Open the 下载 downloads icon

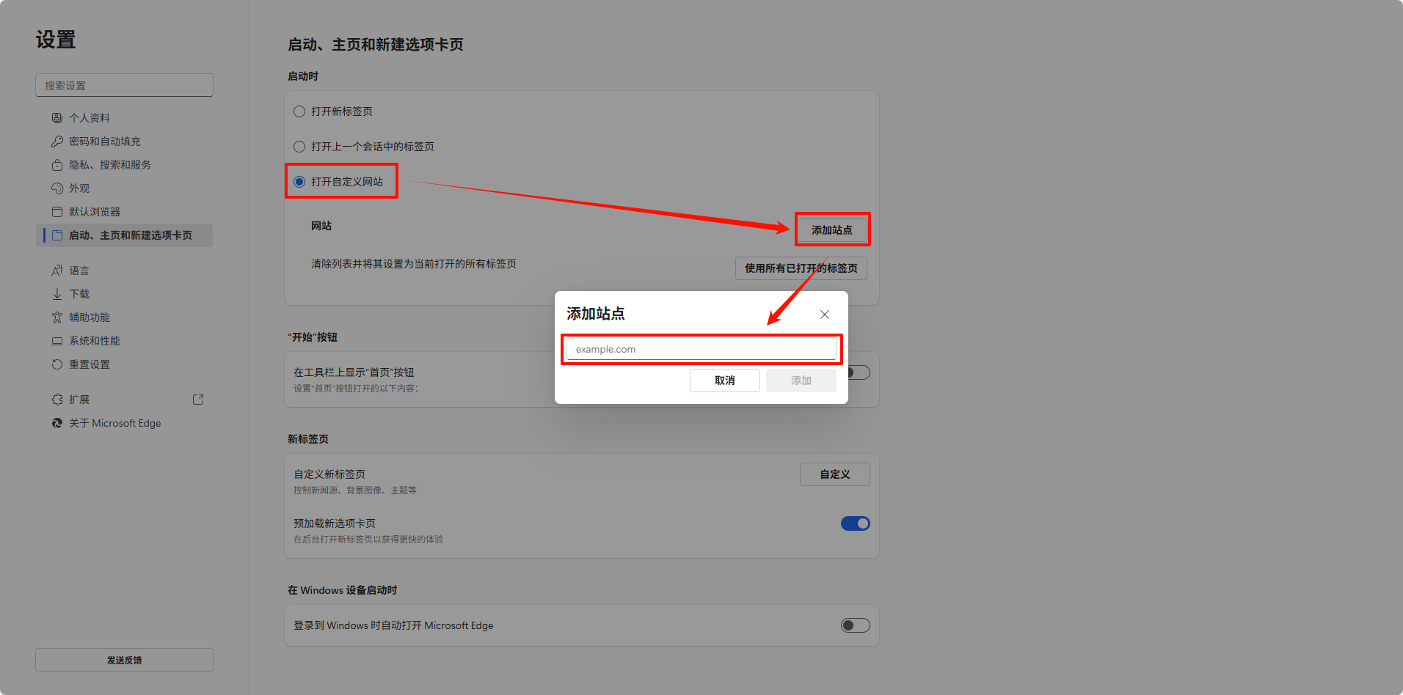[x=57, y=293]
